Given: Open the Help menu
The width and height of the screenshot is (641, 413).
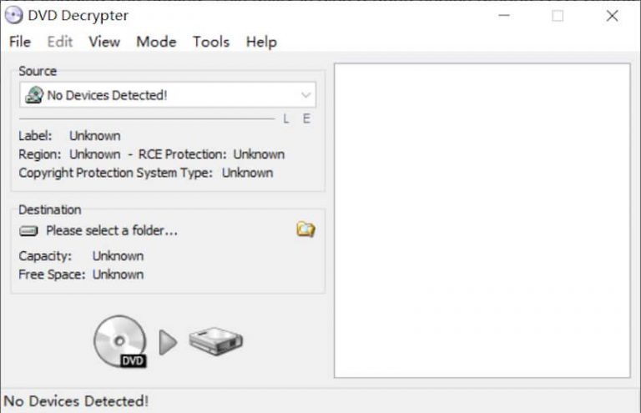Looking at the screenshot, I should pos(261,42).
